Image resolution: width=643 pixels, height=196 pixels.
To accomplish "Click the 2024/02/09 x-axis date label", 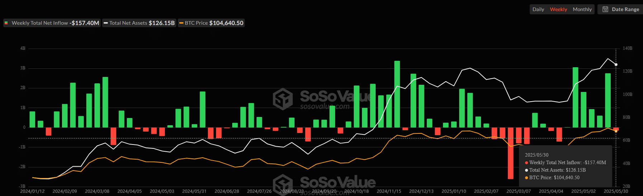I will (x=65, y=191).
